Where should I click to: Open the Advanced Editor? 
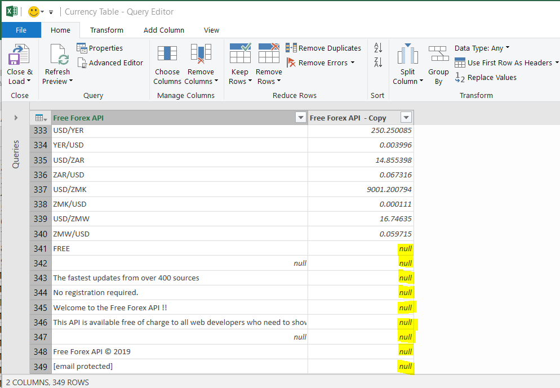[110, 63]
